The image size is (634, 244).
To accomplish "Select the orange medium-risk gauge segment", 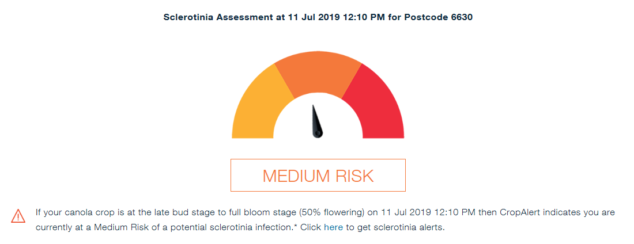I will (318, 74).
